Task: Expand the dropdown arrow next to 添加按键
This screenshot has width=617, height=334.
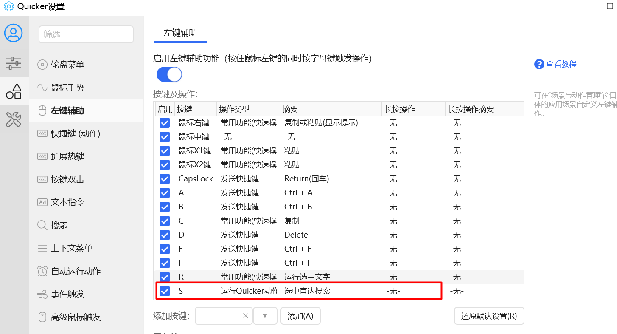Action: pyautogui.click(x=265, y=316)
